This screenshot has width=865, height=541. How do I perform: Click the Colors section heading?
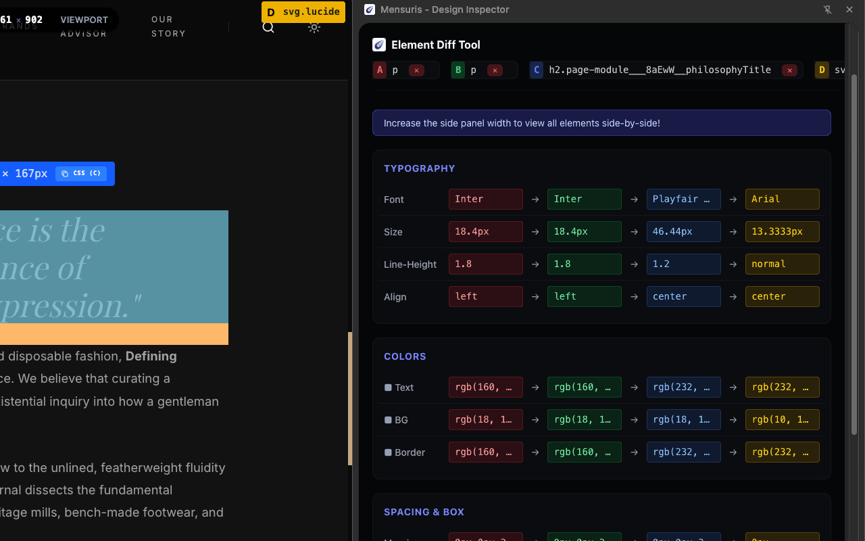(405, 356)
